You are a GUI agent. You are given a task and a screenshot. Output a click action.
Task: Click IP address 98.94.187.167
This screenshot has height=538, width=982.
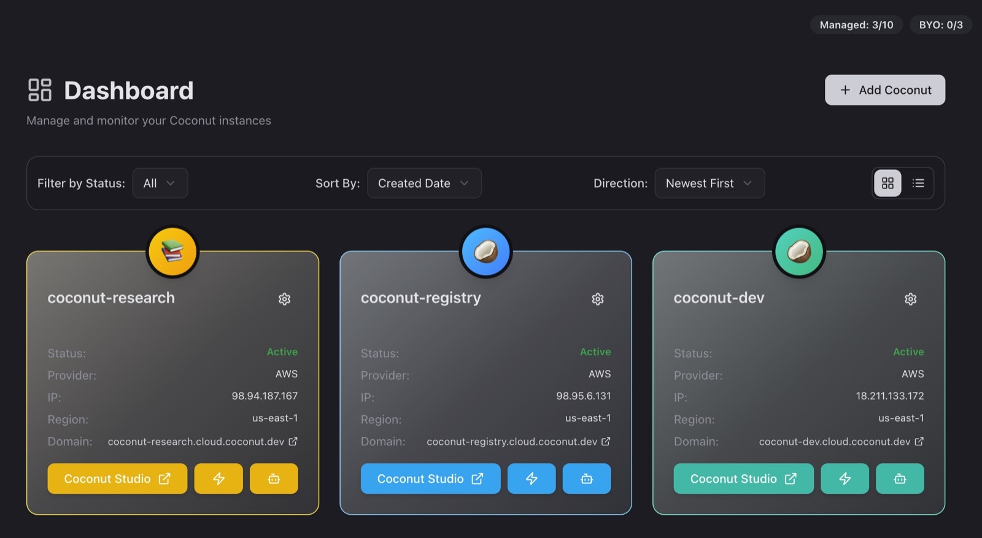[x=265, y=396]
